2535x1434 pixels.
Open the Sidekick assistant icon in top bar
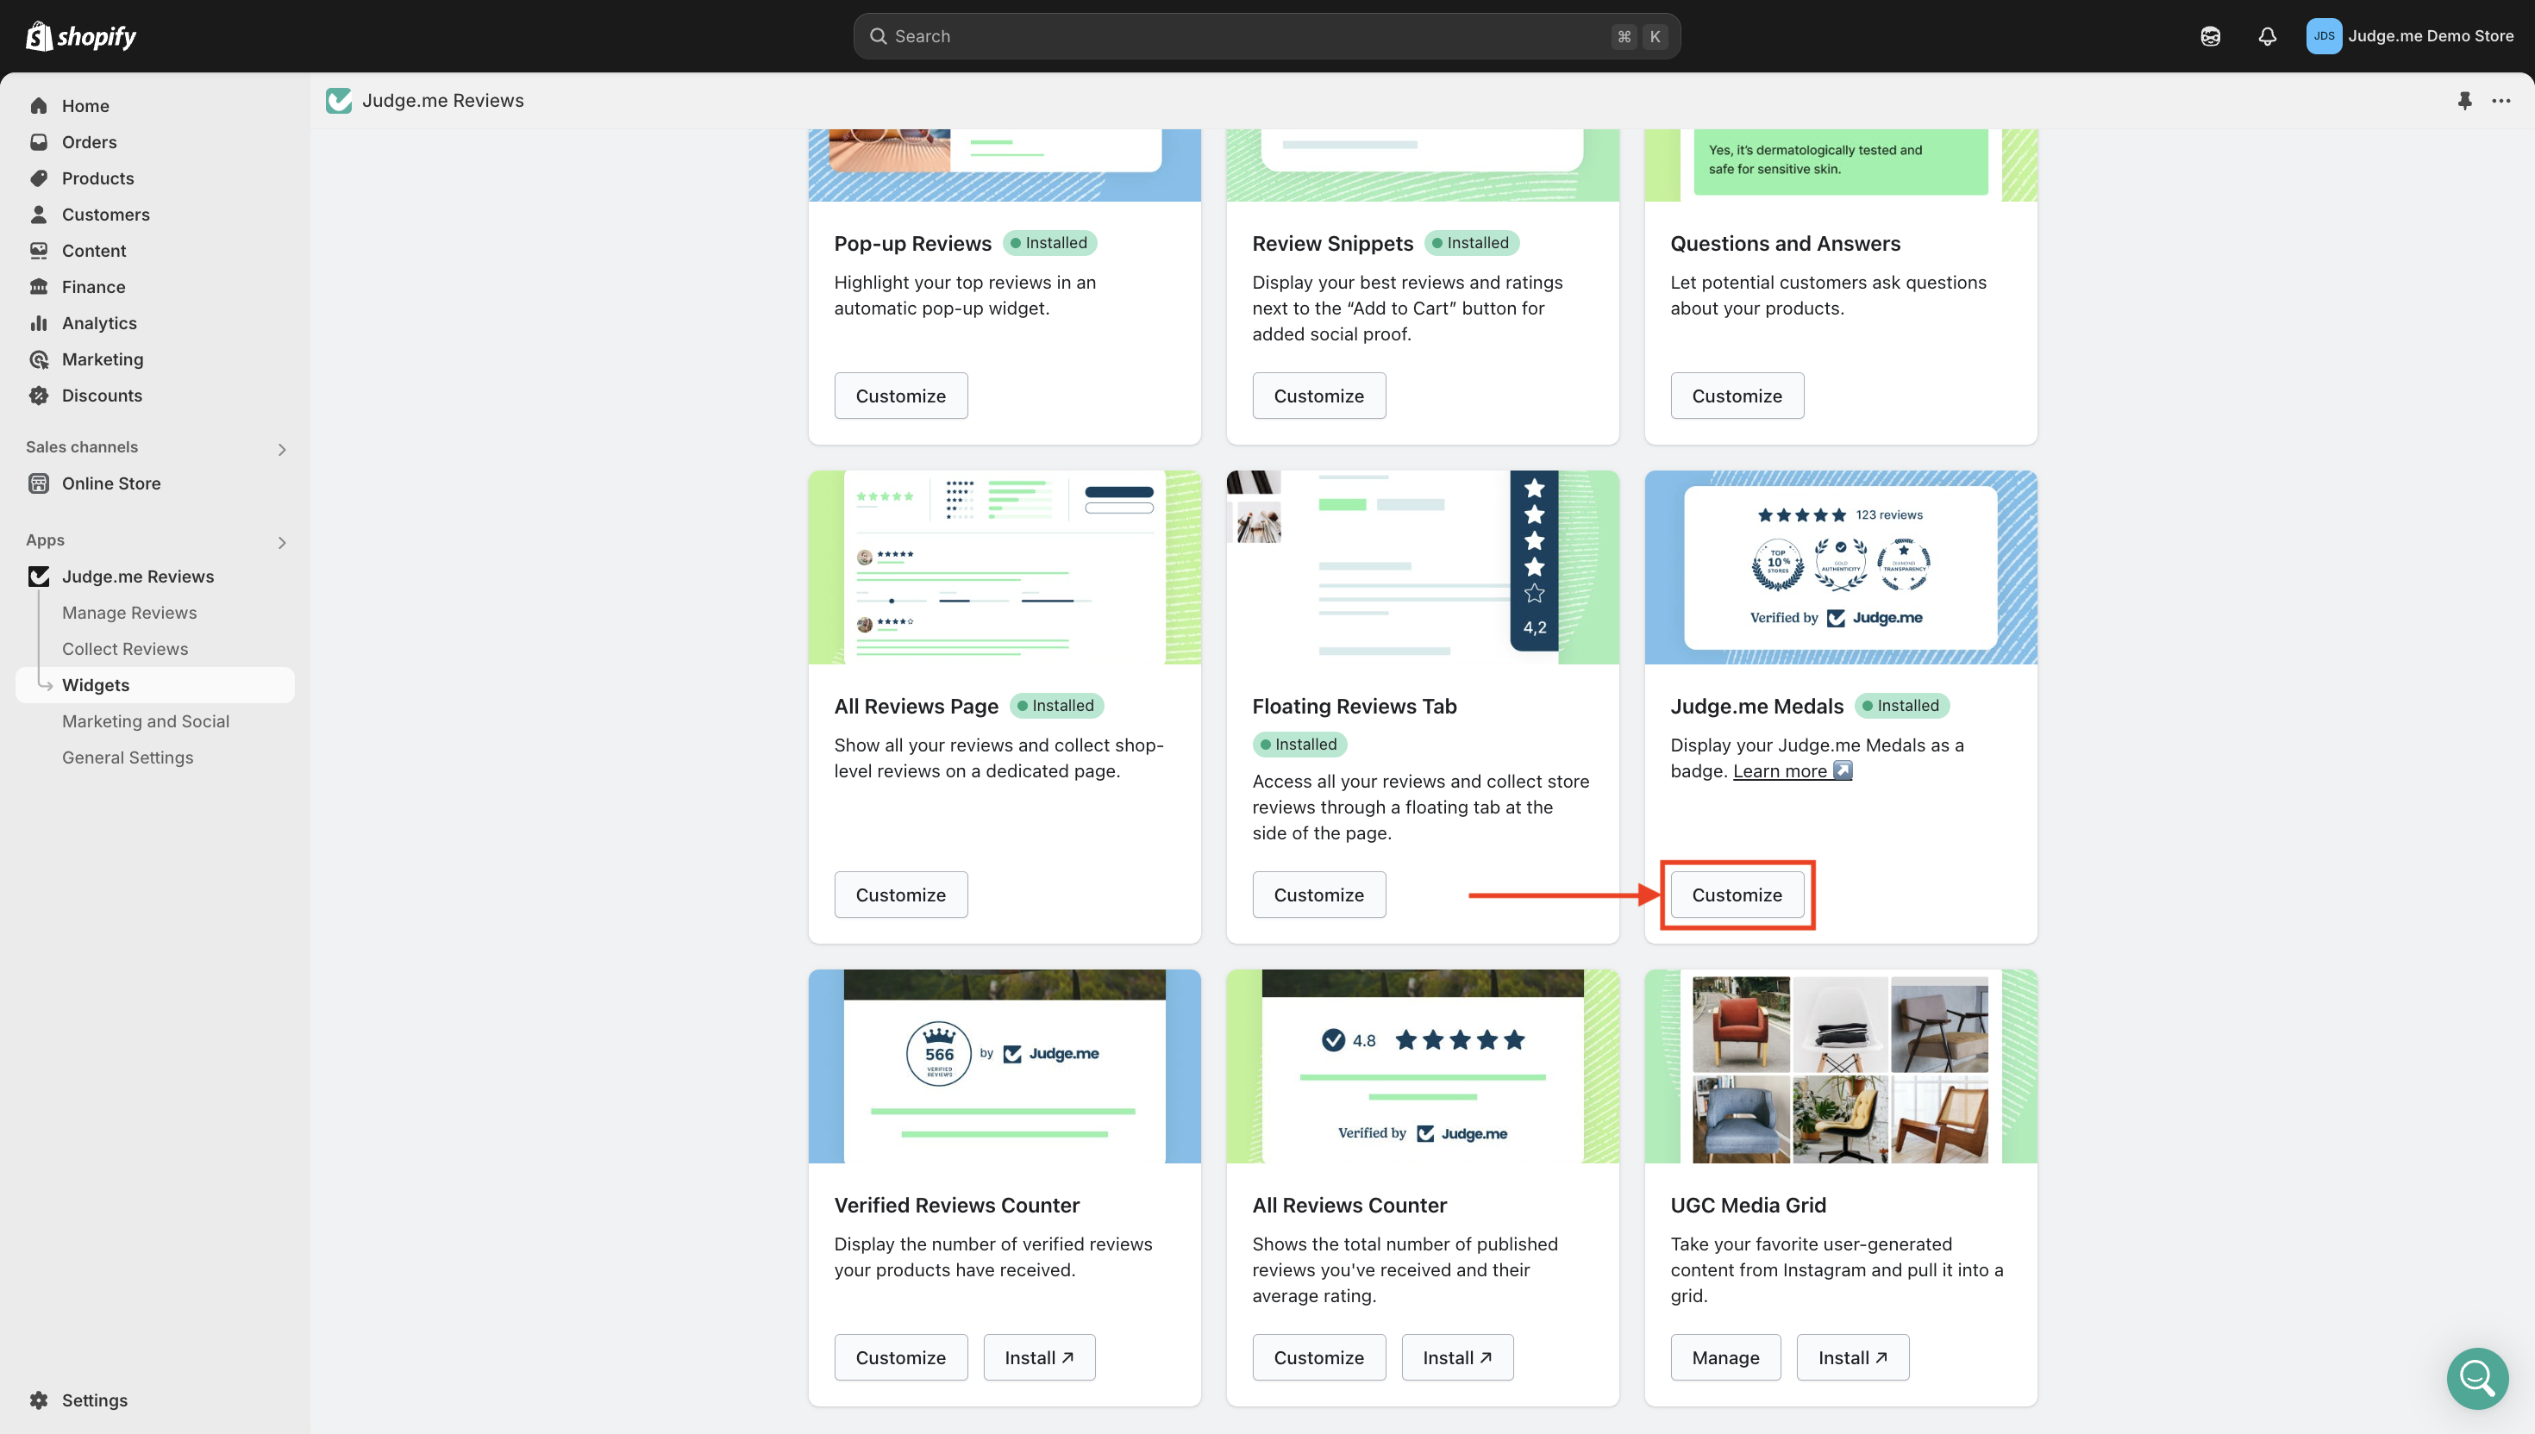[2210, 36]
